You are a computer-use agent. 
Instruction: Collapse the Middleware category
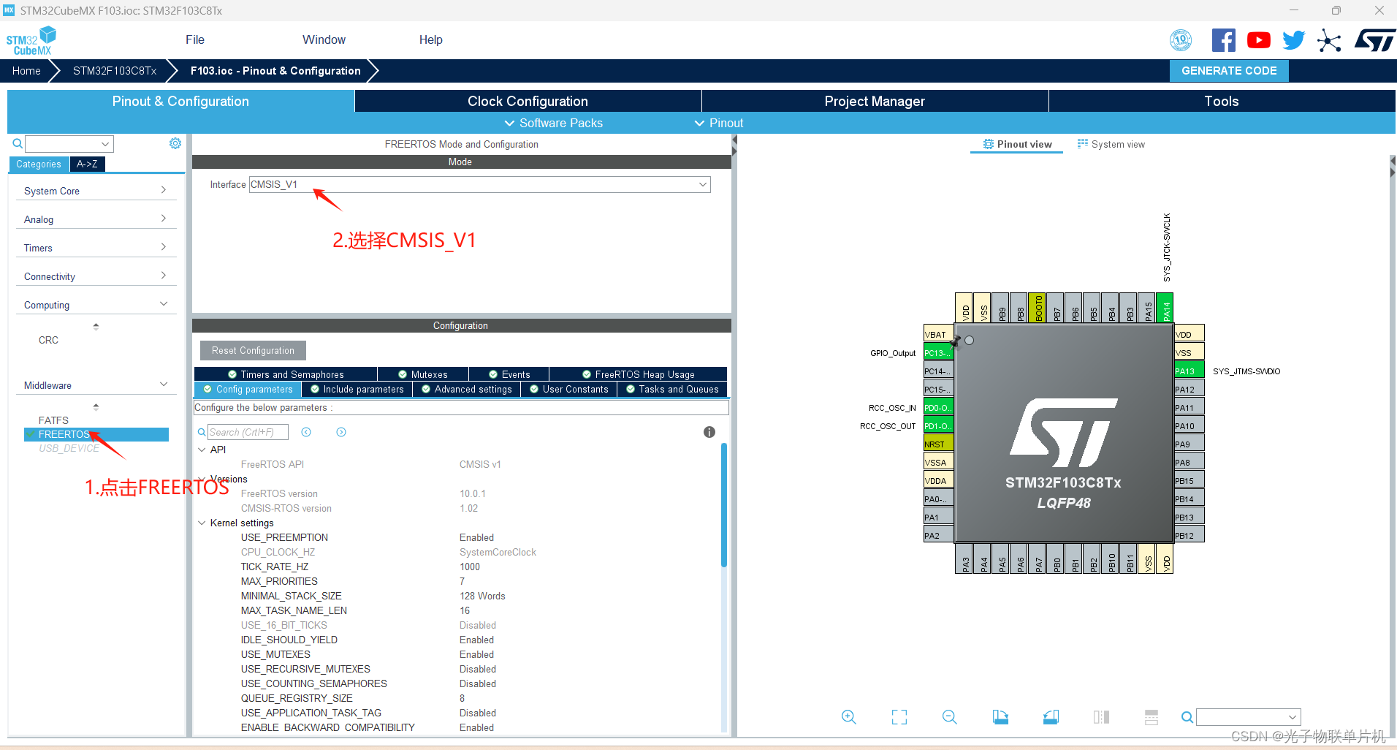96,385
